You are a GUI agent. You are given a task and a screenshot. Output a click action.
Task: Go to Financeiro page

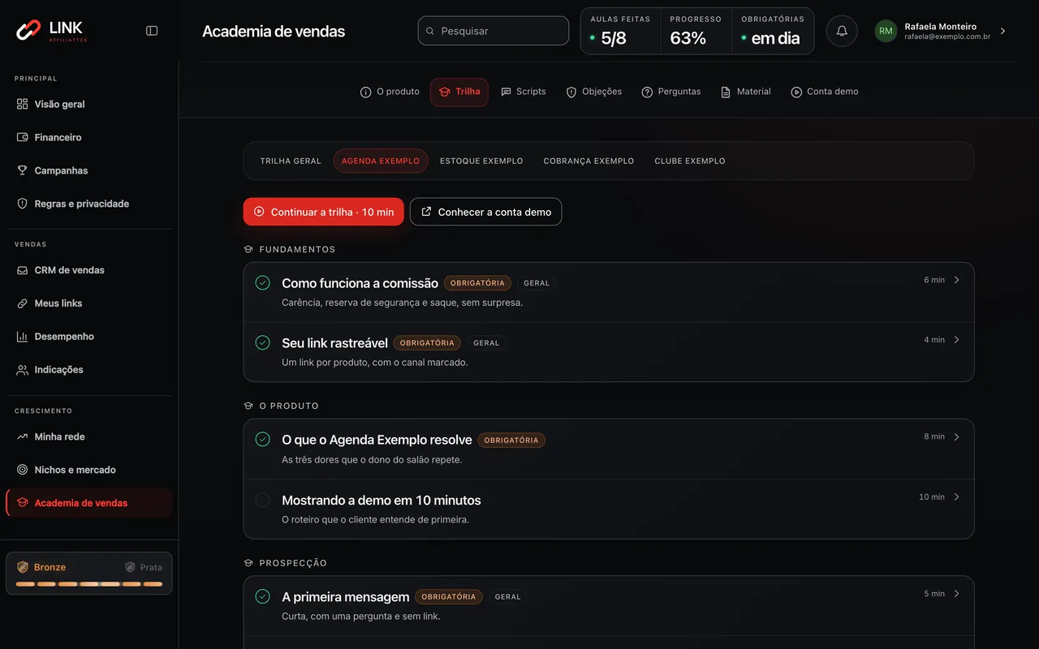(x=89, y=137)
